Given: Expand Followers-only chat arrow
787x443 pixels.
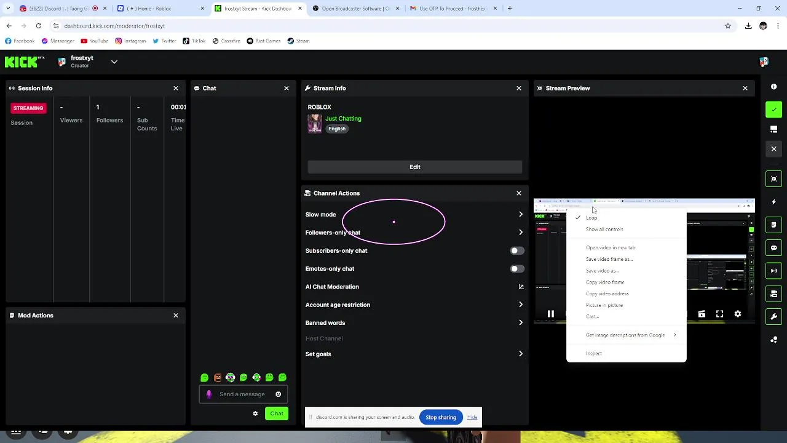Looking at the screenshot, I should [x=521, y=233].
